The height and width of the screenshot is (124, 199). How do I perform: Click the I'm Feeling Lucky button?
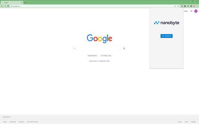pos(106,55)
